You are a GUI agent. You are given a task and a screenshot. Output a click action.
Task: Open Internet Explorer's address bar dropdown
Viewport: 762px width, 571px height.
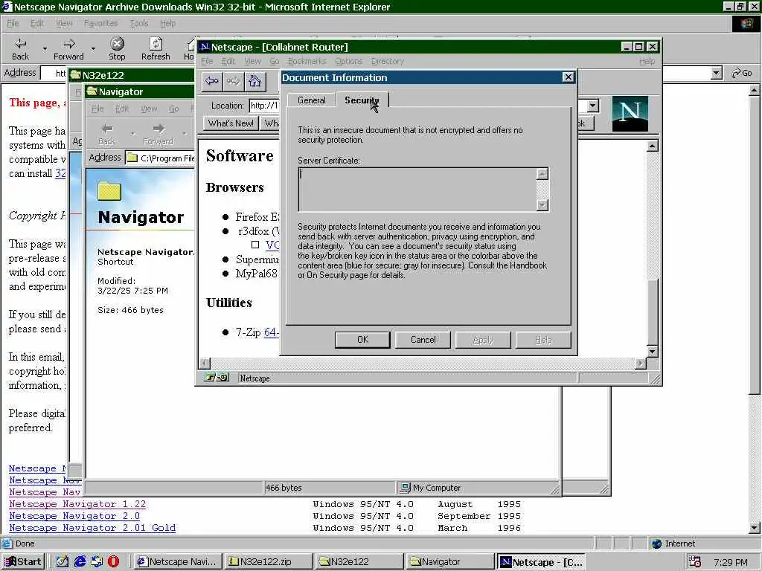tap(716, 74)
